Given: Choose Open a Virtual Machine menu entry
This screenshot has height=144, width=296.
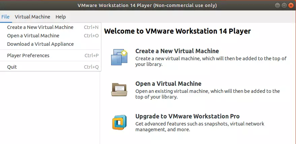Looking at the screenshot, I should 51,36.
